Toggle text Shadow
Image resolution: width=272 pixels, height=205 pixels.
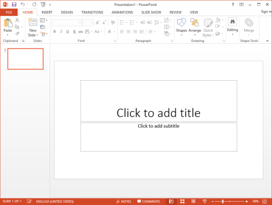tap(74, 32)
